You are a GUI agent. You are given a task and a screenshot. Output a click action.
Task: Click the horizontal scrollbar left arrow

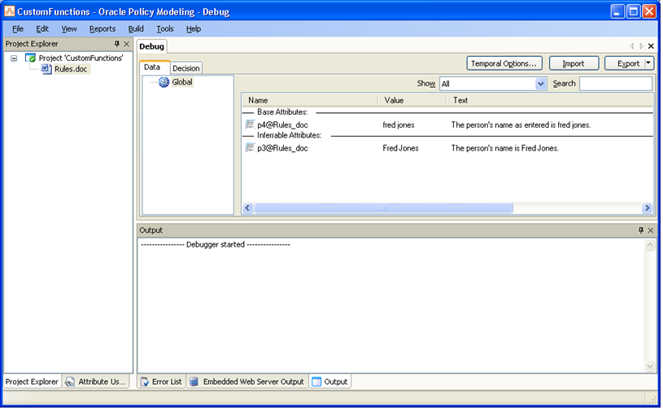(248, 207)
